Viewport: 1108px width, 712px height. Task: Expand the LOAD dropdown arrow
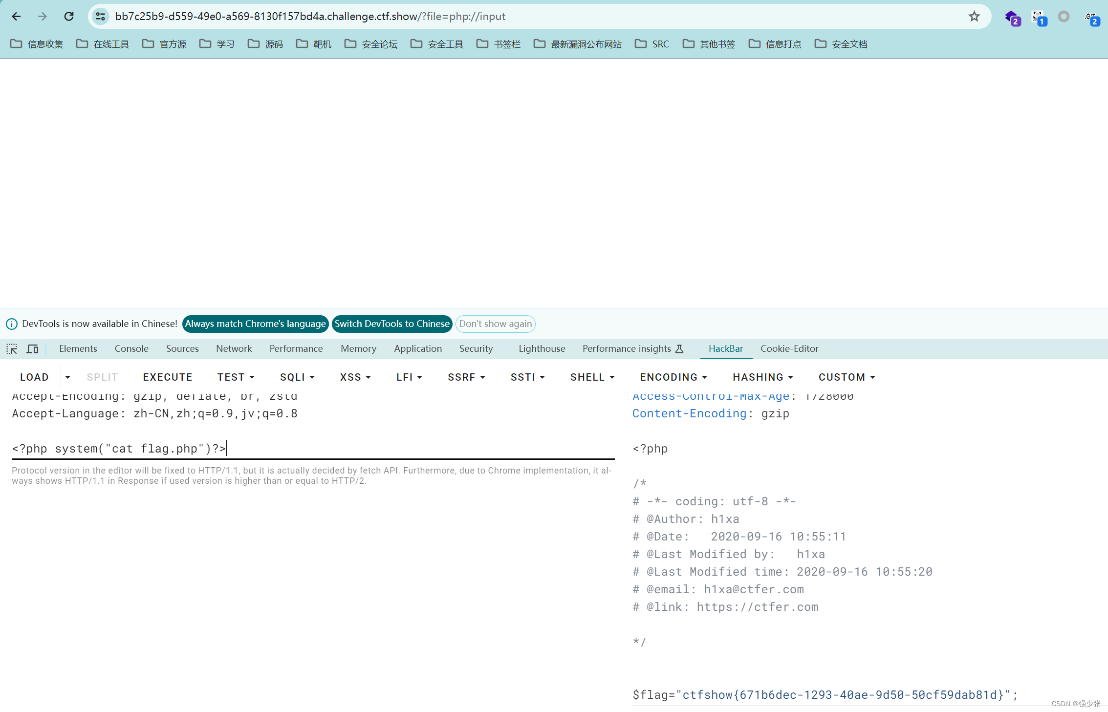67,377
